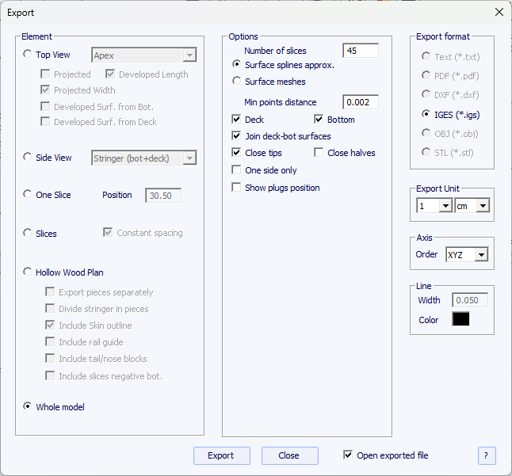This screenshot has height=476, width=512.
Task: Click Divide stringer in pieces checkbox
Action: click(x=50, y=308)
